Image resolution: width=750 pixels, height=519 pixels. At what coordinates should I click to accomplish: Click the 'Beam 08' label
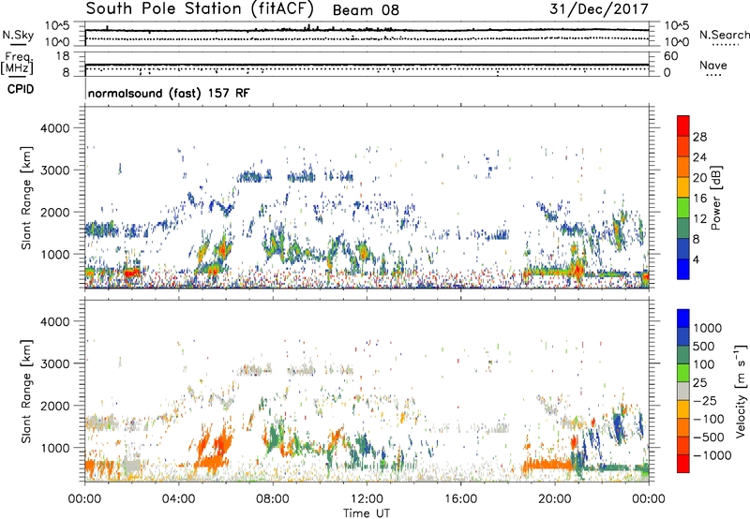(x=366, y=10)
